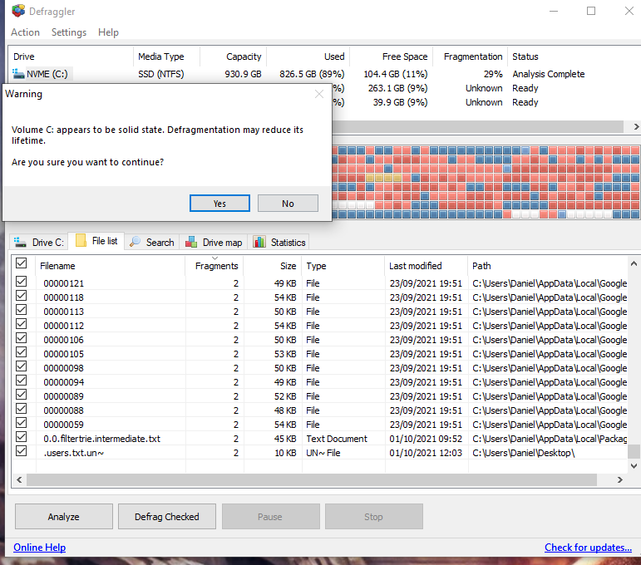Open the Help menu
Screen dimensions: 641x565
click(x=108, y=32)
